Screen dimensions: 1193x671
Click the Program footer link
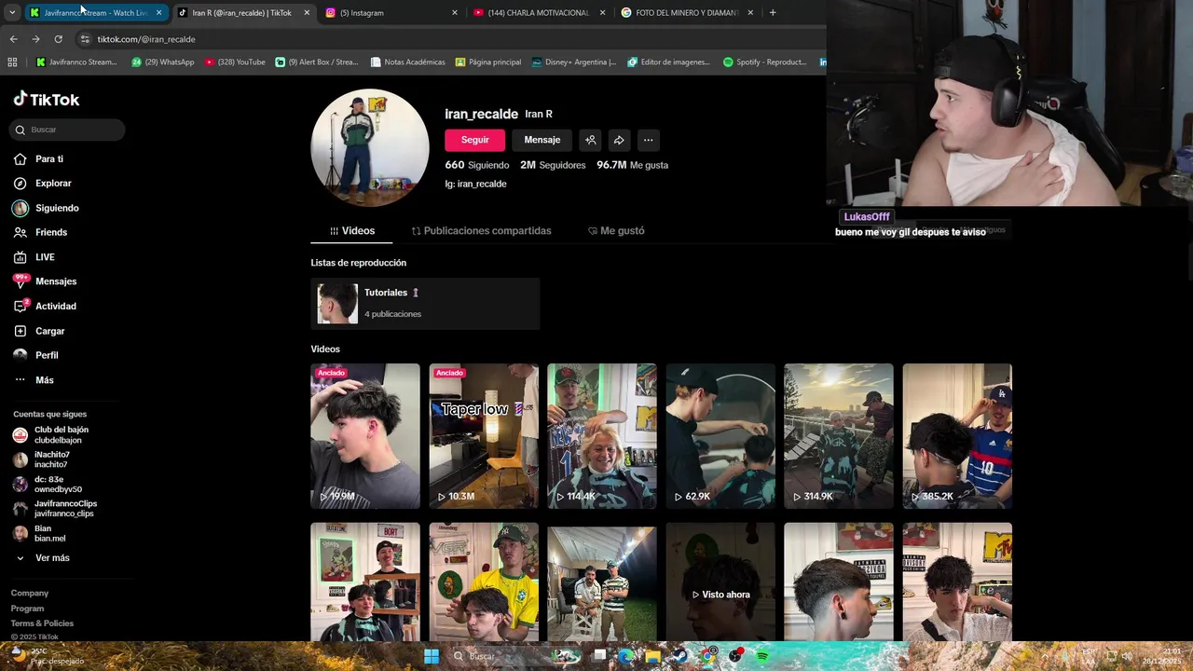pyautogui.click(x=27, y=609)
